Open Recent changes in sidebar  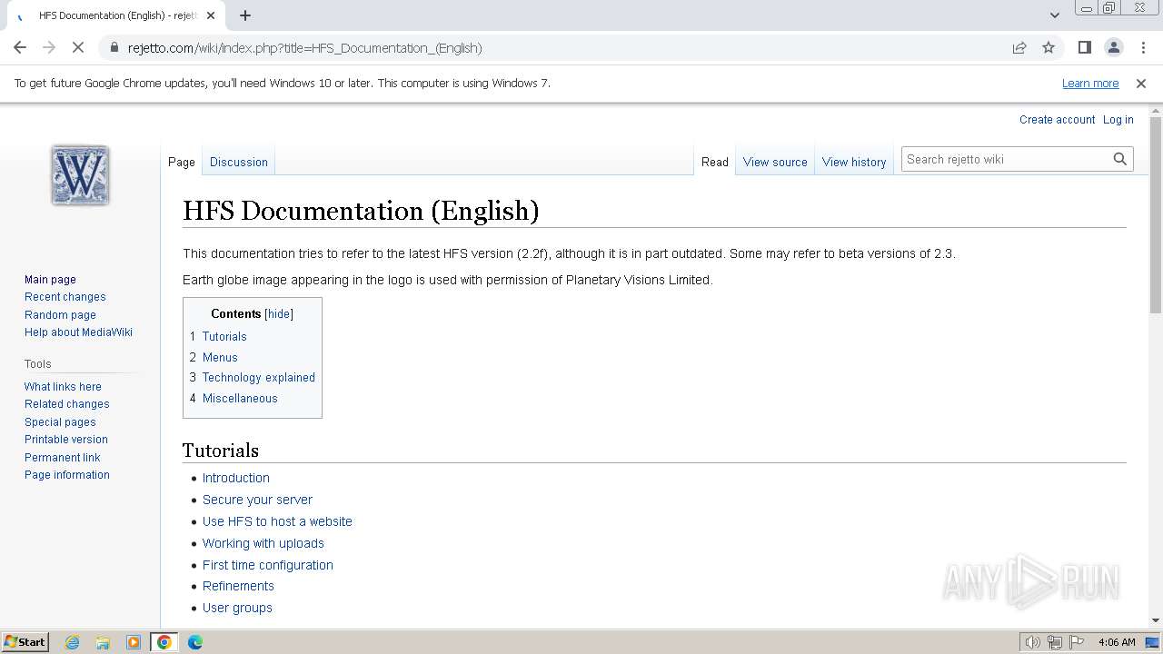point(65,297)
